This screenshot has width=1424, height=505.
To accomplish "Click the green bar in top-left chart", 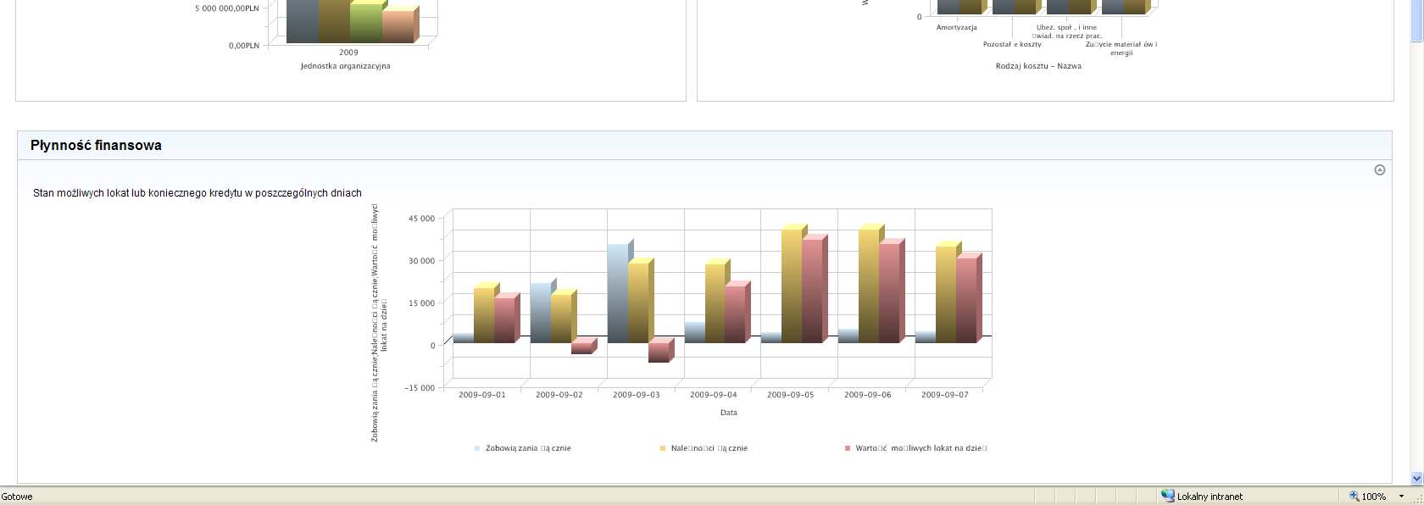I will (365, 22).
